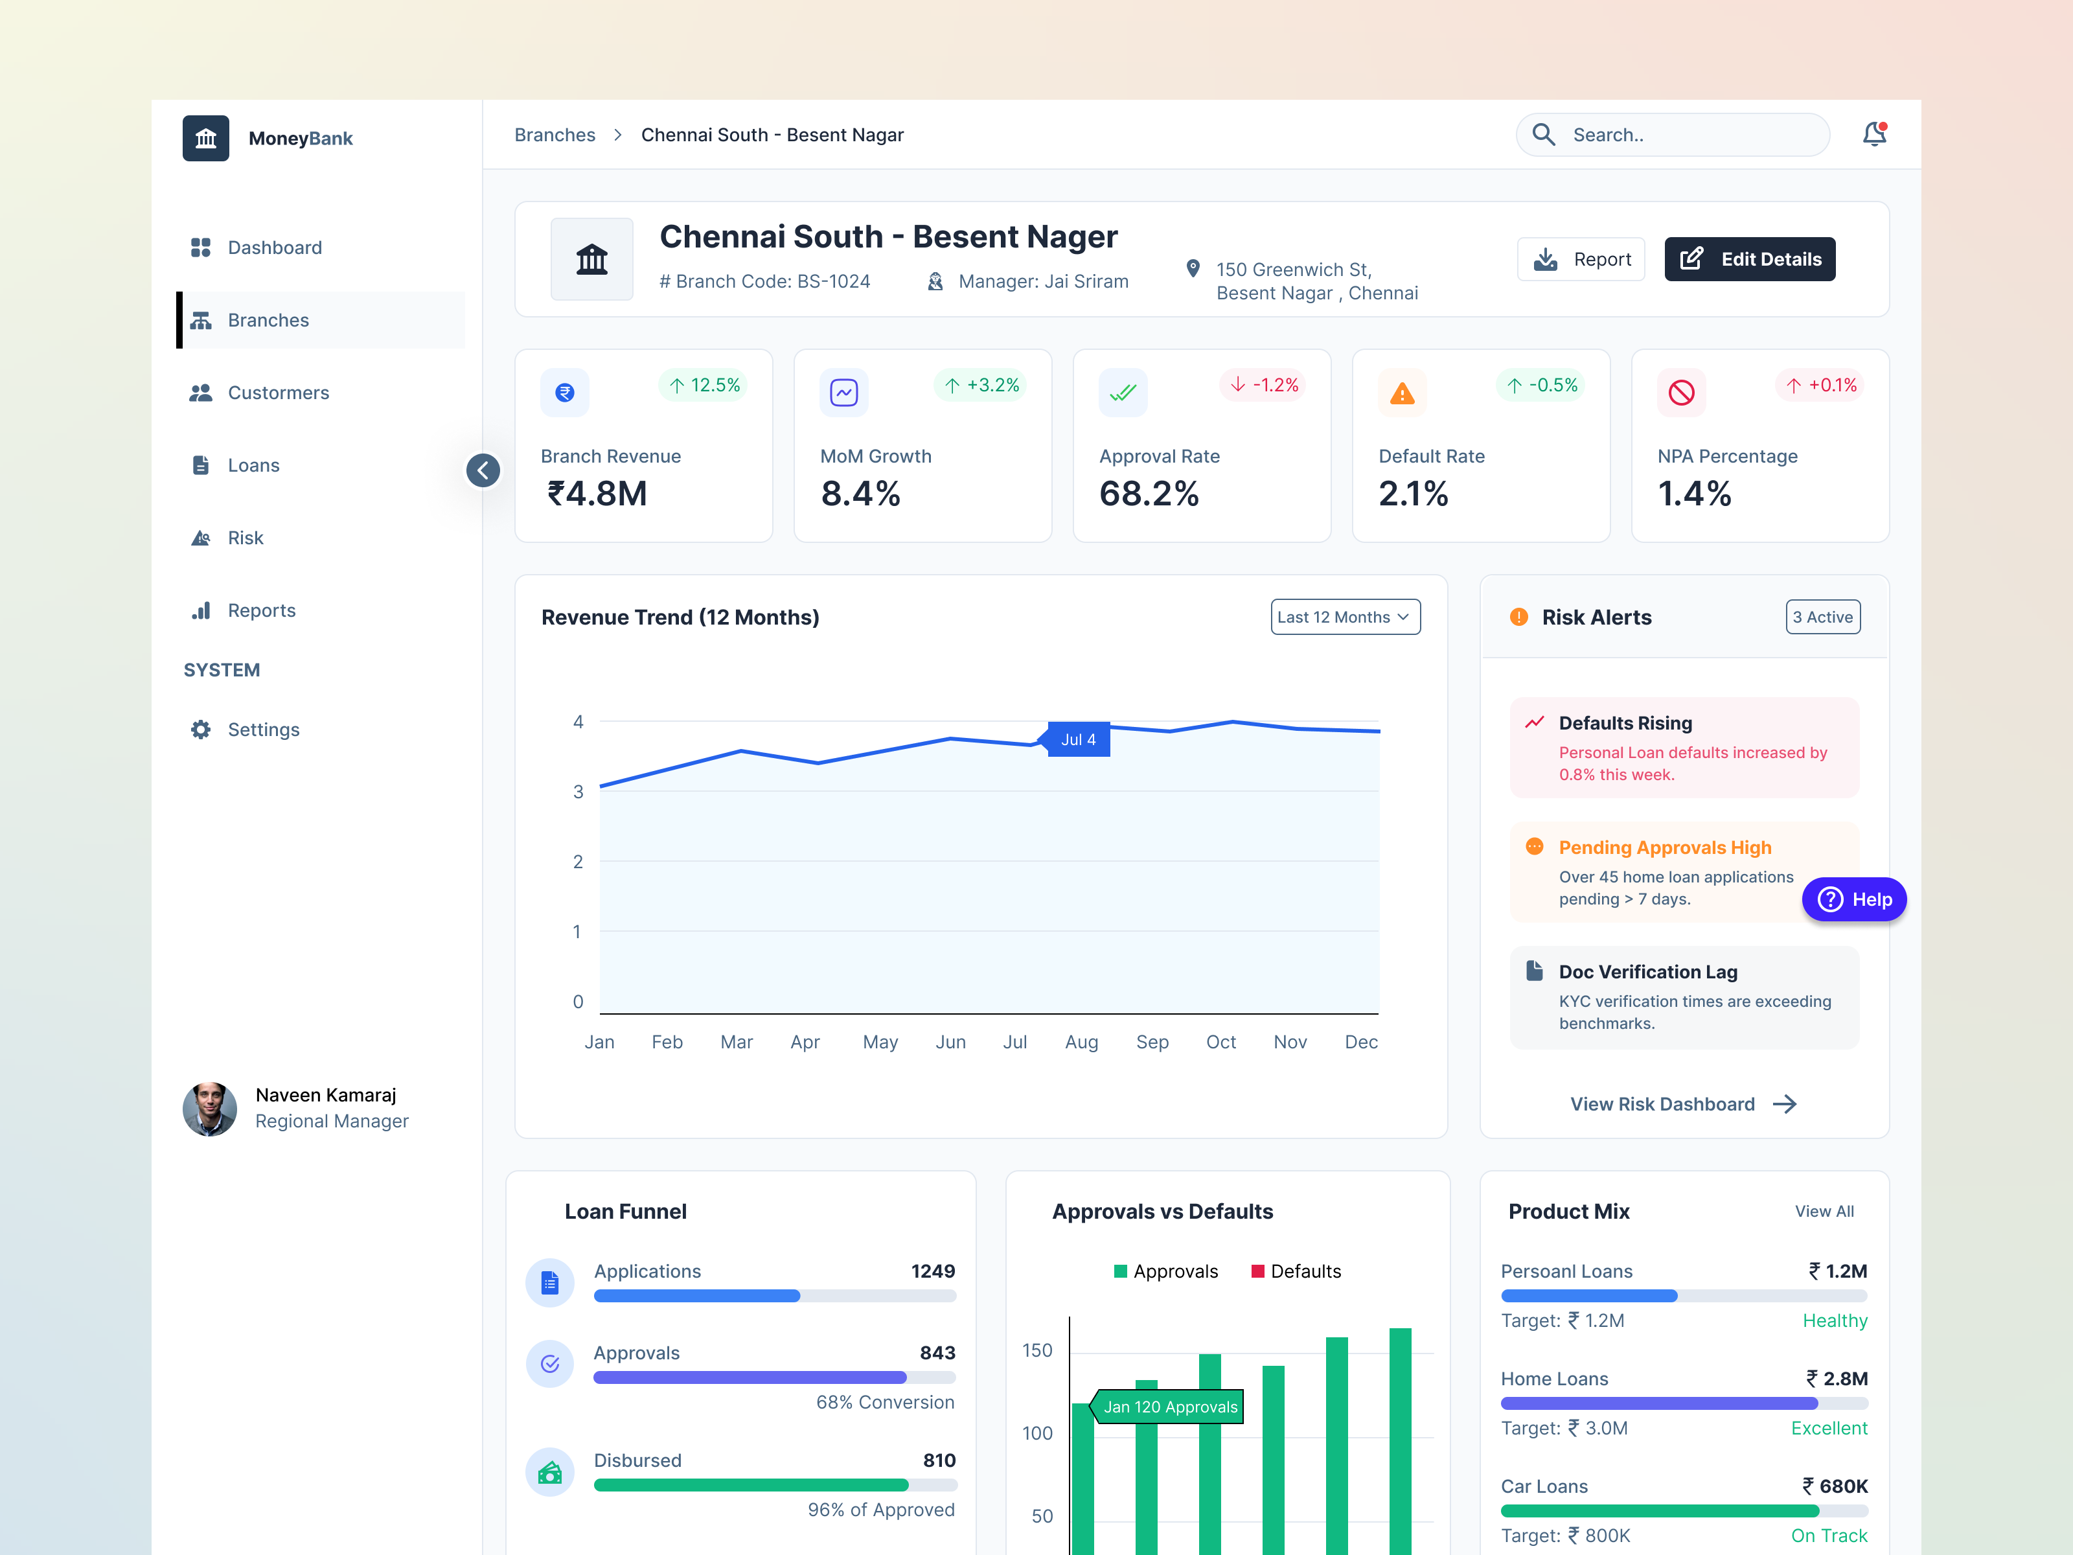Image resolution: width=2073 pixels, height=1555 pixels.
Task: Click the Loans sidebar icon
Action: coord(201,465)
